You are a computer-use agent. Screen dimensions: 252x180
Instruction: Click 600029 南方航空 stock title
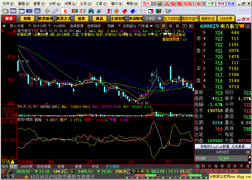click(x=220, y=26)
